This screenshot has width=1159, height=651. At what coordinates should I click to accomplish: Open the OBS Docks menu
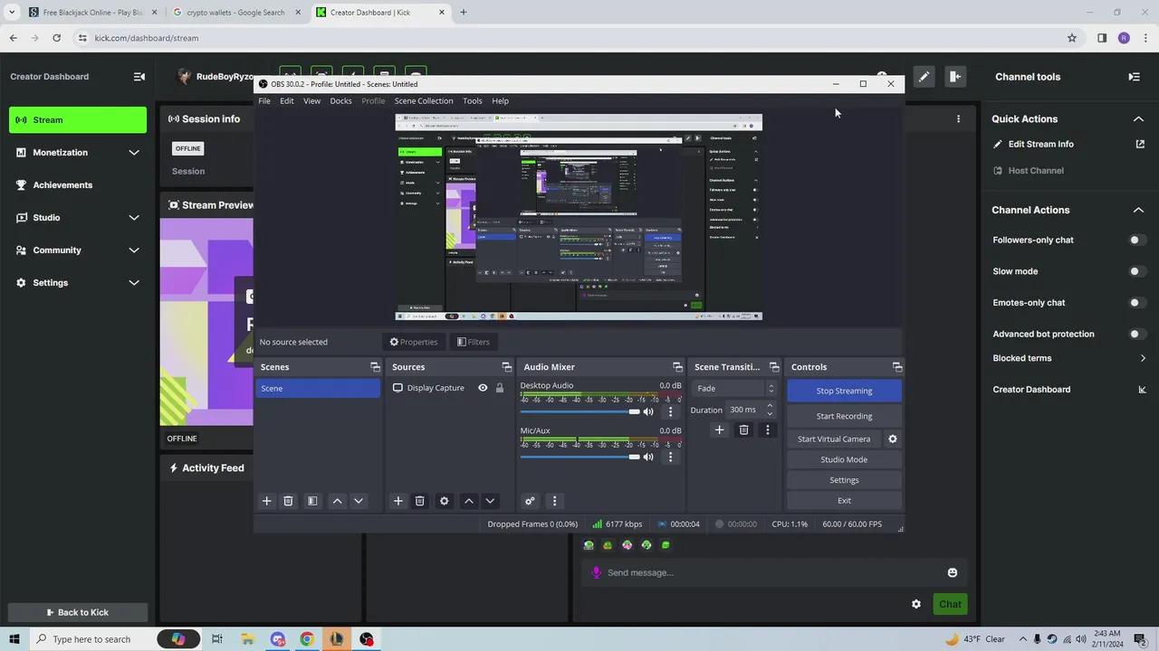pyautogui.click(x=340, y=101)
